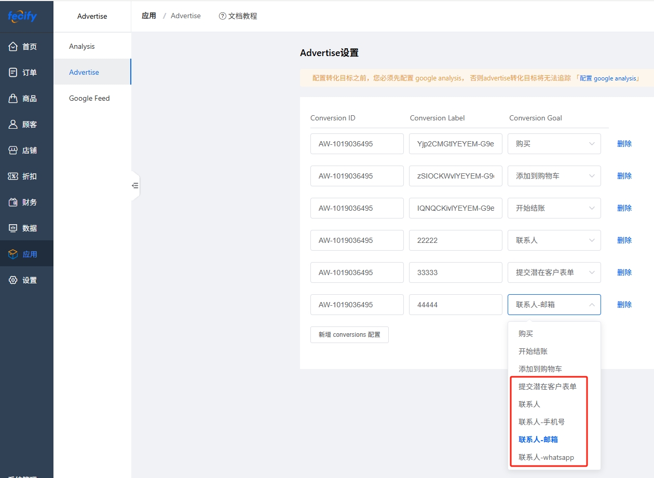Choose 联系人-whatsapp from the dropdown list
Viewport: 654px width, 478px height.
pyautogui.click(x=546, y=457)
